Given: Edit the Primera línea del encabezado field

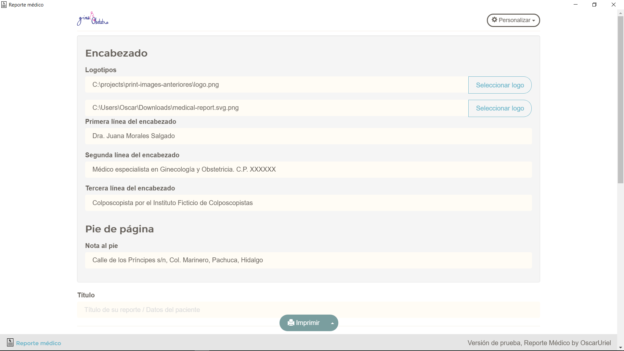Looking at the screenshot, I should tap(308, 136).
